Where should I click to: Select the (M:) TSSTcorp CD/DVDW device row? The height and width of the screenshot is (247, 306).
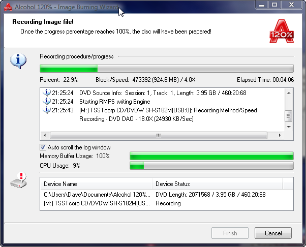point(166,203)
